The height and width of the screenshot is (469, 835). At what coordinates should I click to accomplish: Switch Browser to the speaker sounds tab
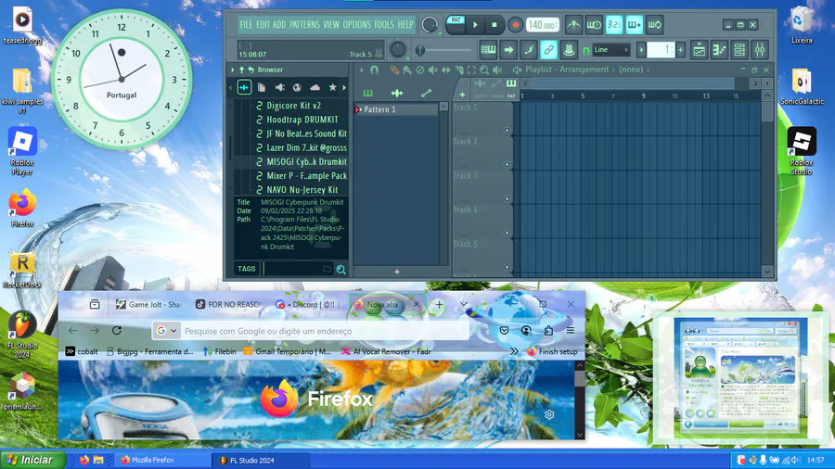(279, 87)
